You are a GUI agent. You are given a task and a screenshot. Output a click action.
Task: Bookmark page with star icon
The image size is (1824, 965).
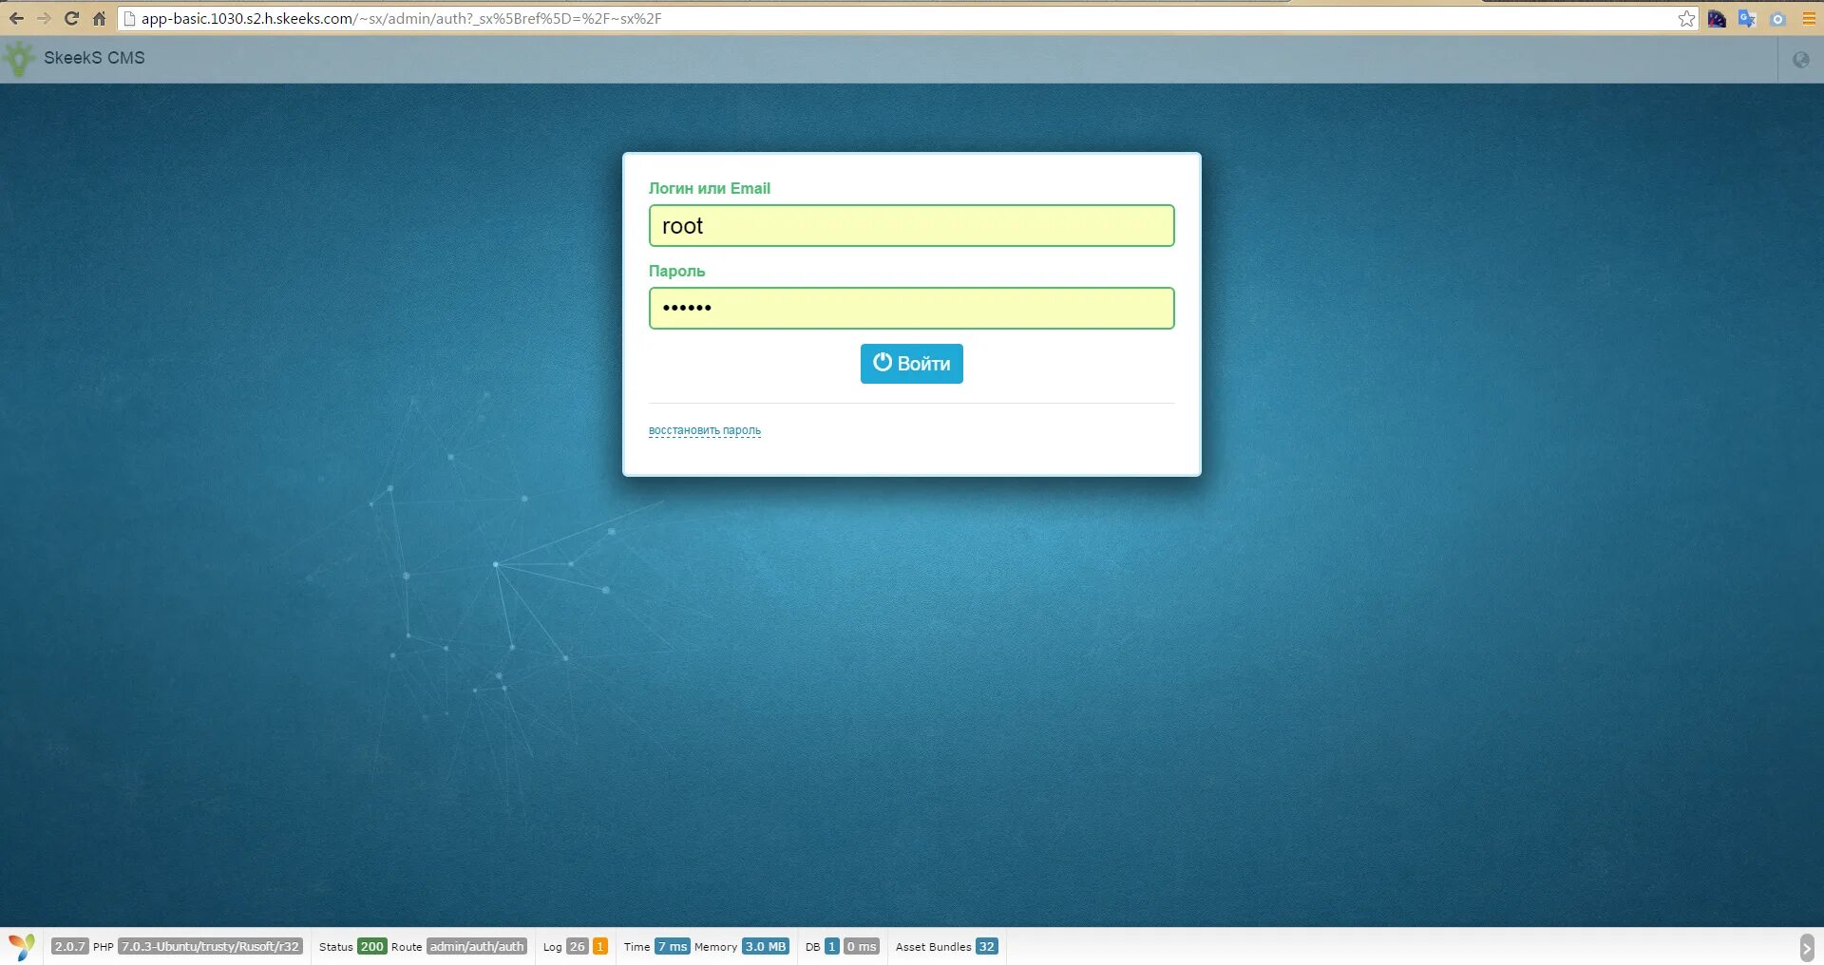tap(1686, 18)
